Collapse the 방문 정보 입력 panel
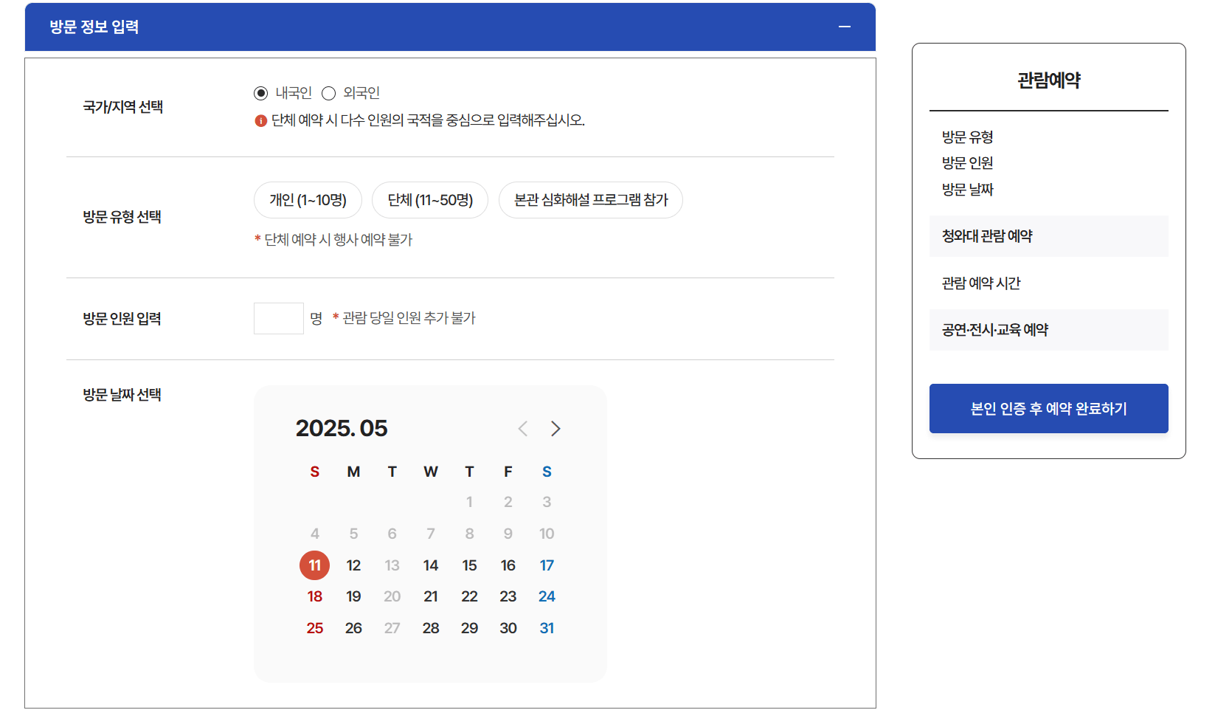Viewport: 1215px width, 710px height. click(x=843, y=27)
